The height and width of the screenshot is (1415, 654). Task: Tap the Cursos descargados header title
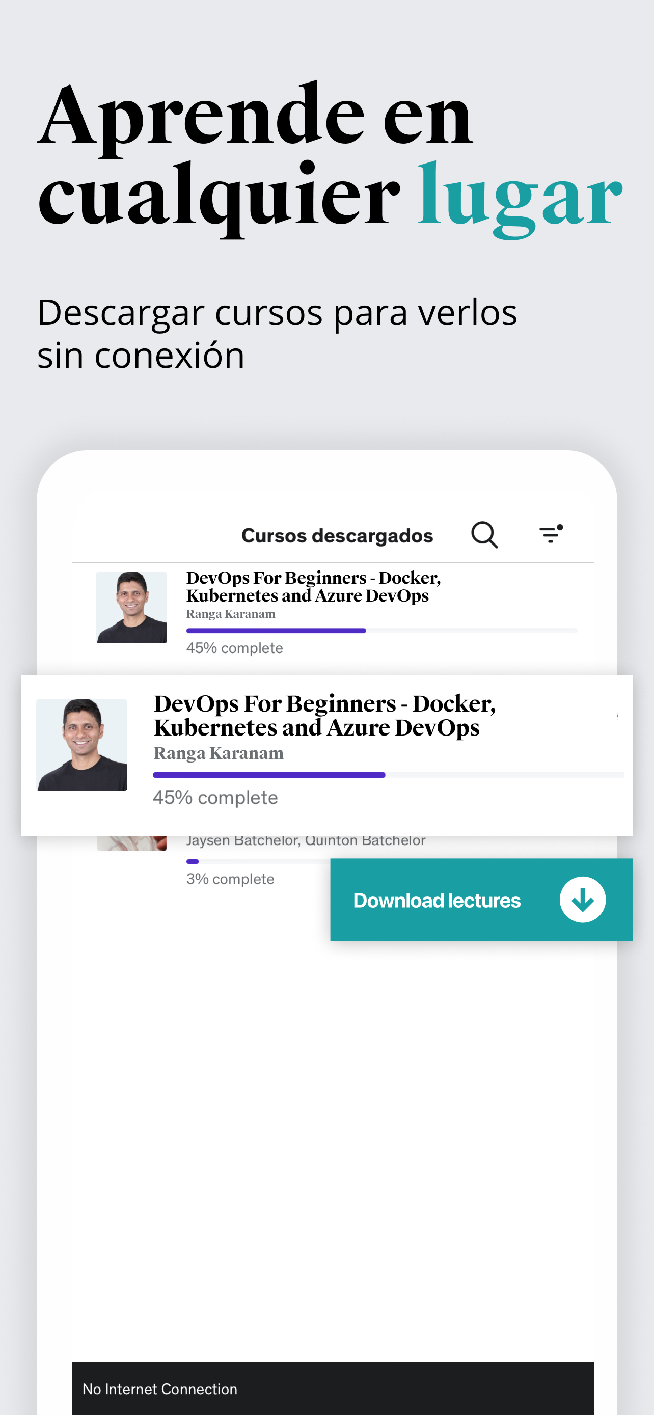click(337, 535)
